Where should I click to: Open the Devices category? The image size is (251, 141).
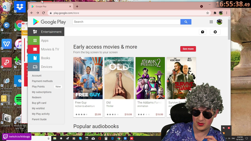pyautogui.click(x=46, y=67)
